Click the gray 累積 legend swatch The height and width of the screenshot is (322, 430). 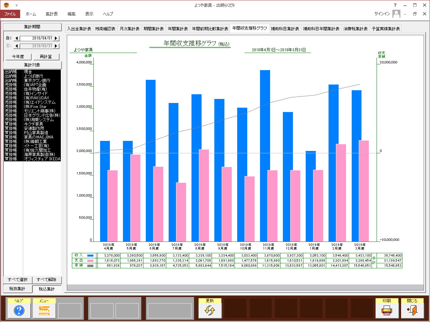tap(90, 266)
